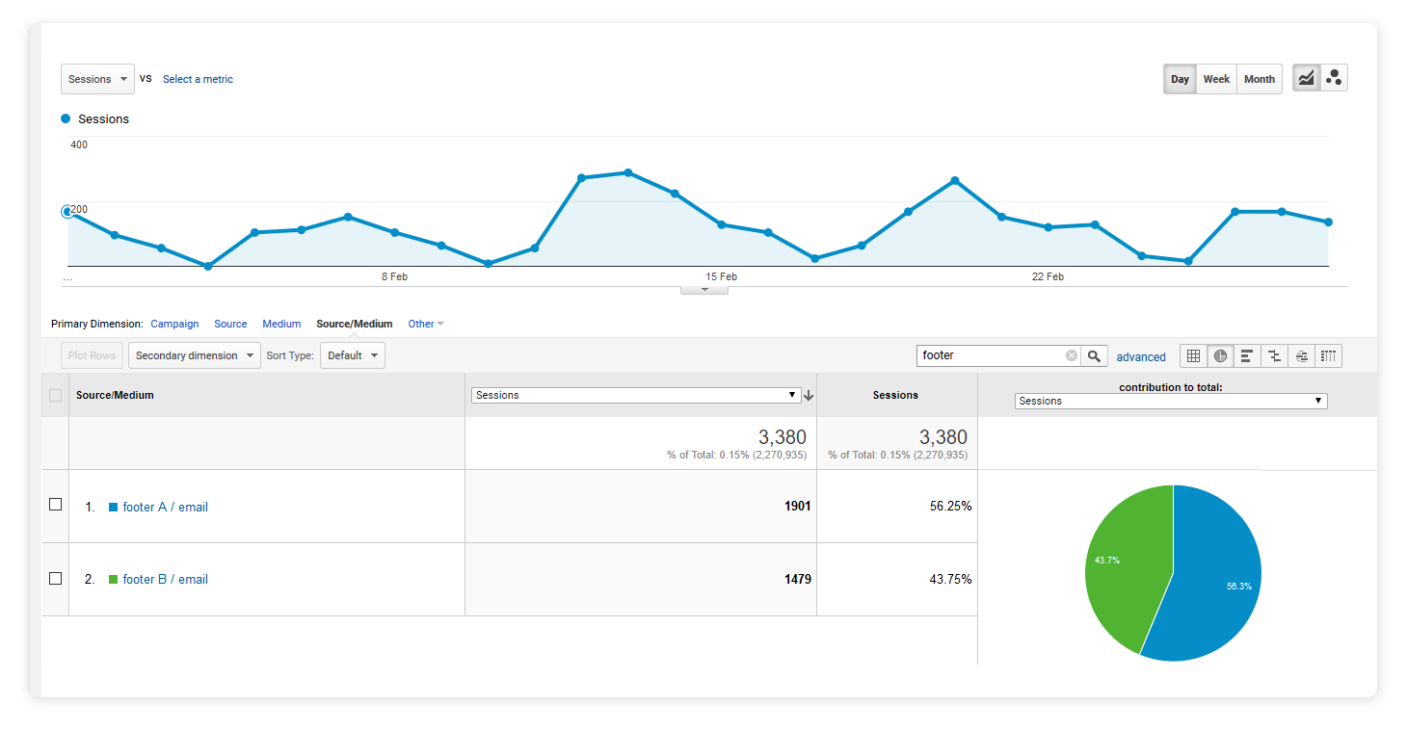Image resolution: width=1407 pixels, height=732 pixels.
Task: Click the sort descending arrow by Sessions
Action: pyautogui.click(x=809, y=395)
